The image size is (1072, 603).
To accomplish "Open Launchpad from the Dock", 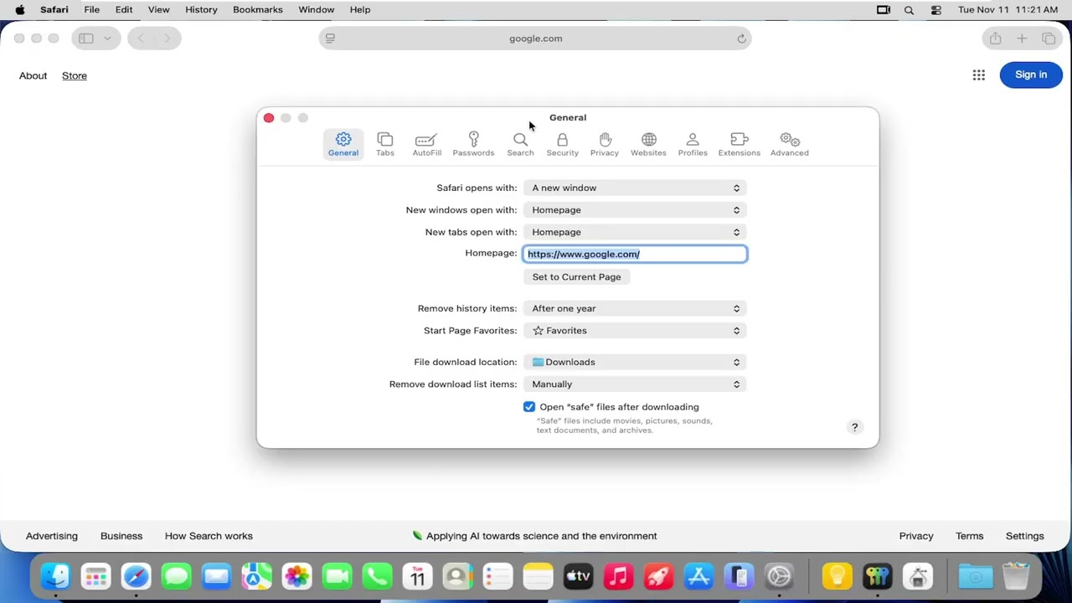I will tap(95, 576).
